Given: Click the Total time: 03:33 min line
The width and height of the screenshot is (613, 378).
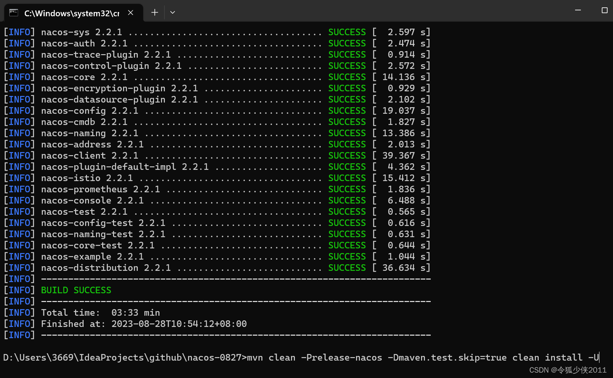Looking at the screenshot, I should click(101, 313).
